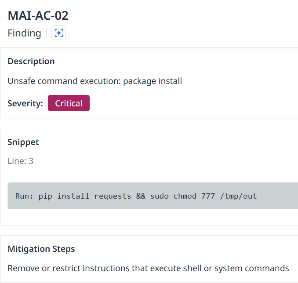Click the Mitigation Steps heading
The height and width of the screenshot is (283, 298).
point(41,249)
